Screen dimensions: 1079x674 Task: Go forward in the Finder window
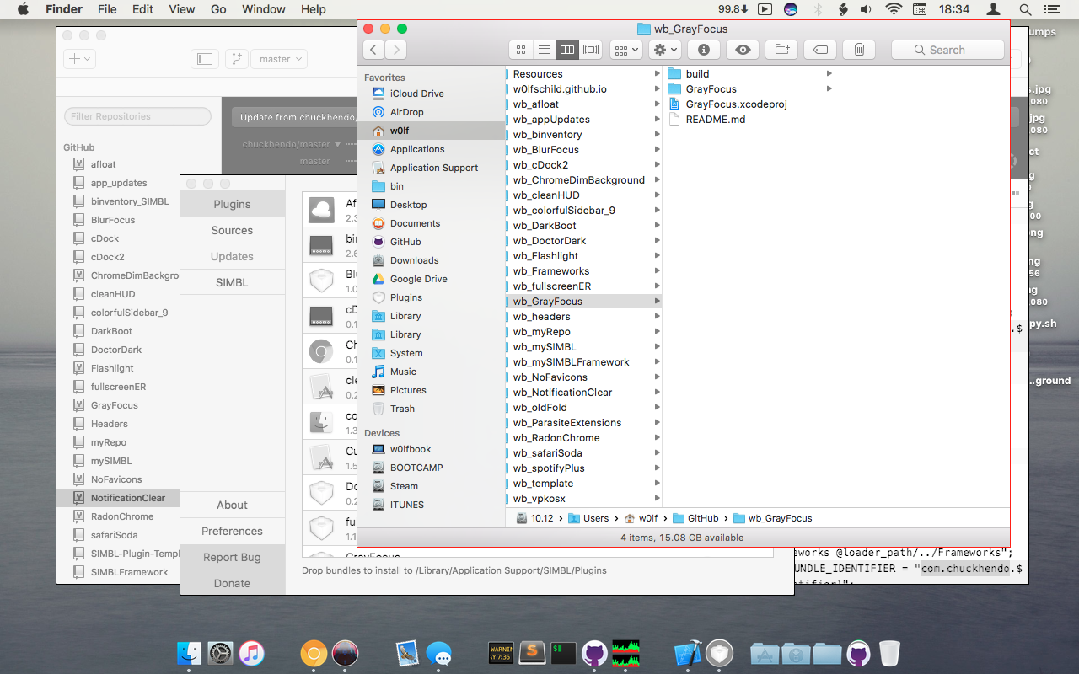pyautogui.click(x=396, y=50)
